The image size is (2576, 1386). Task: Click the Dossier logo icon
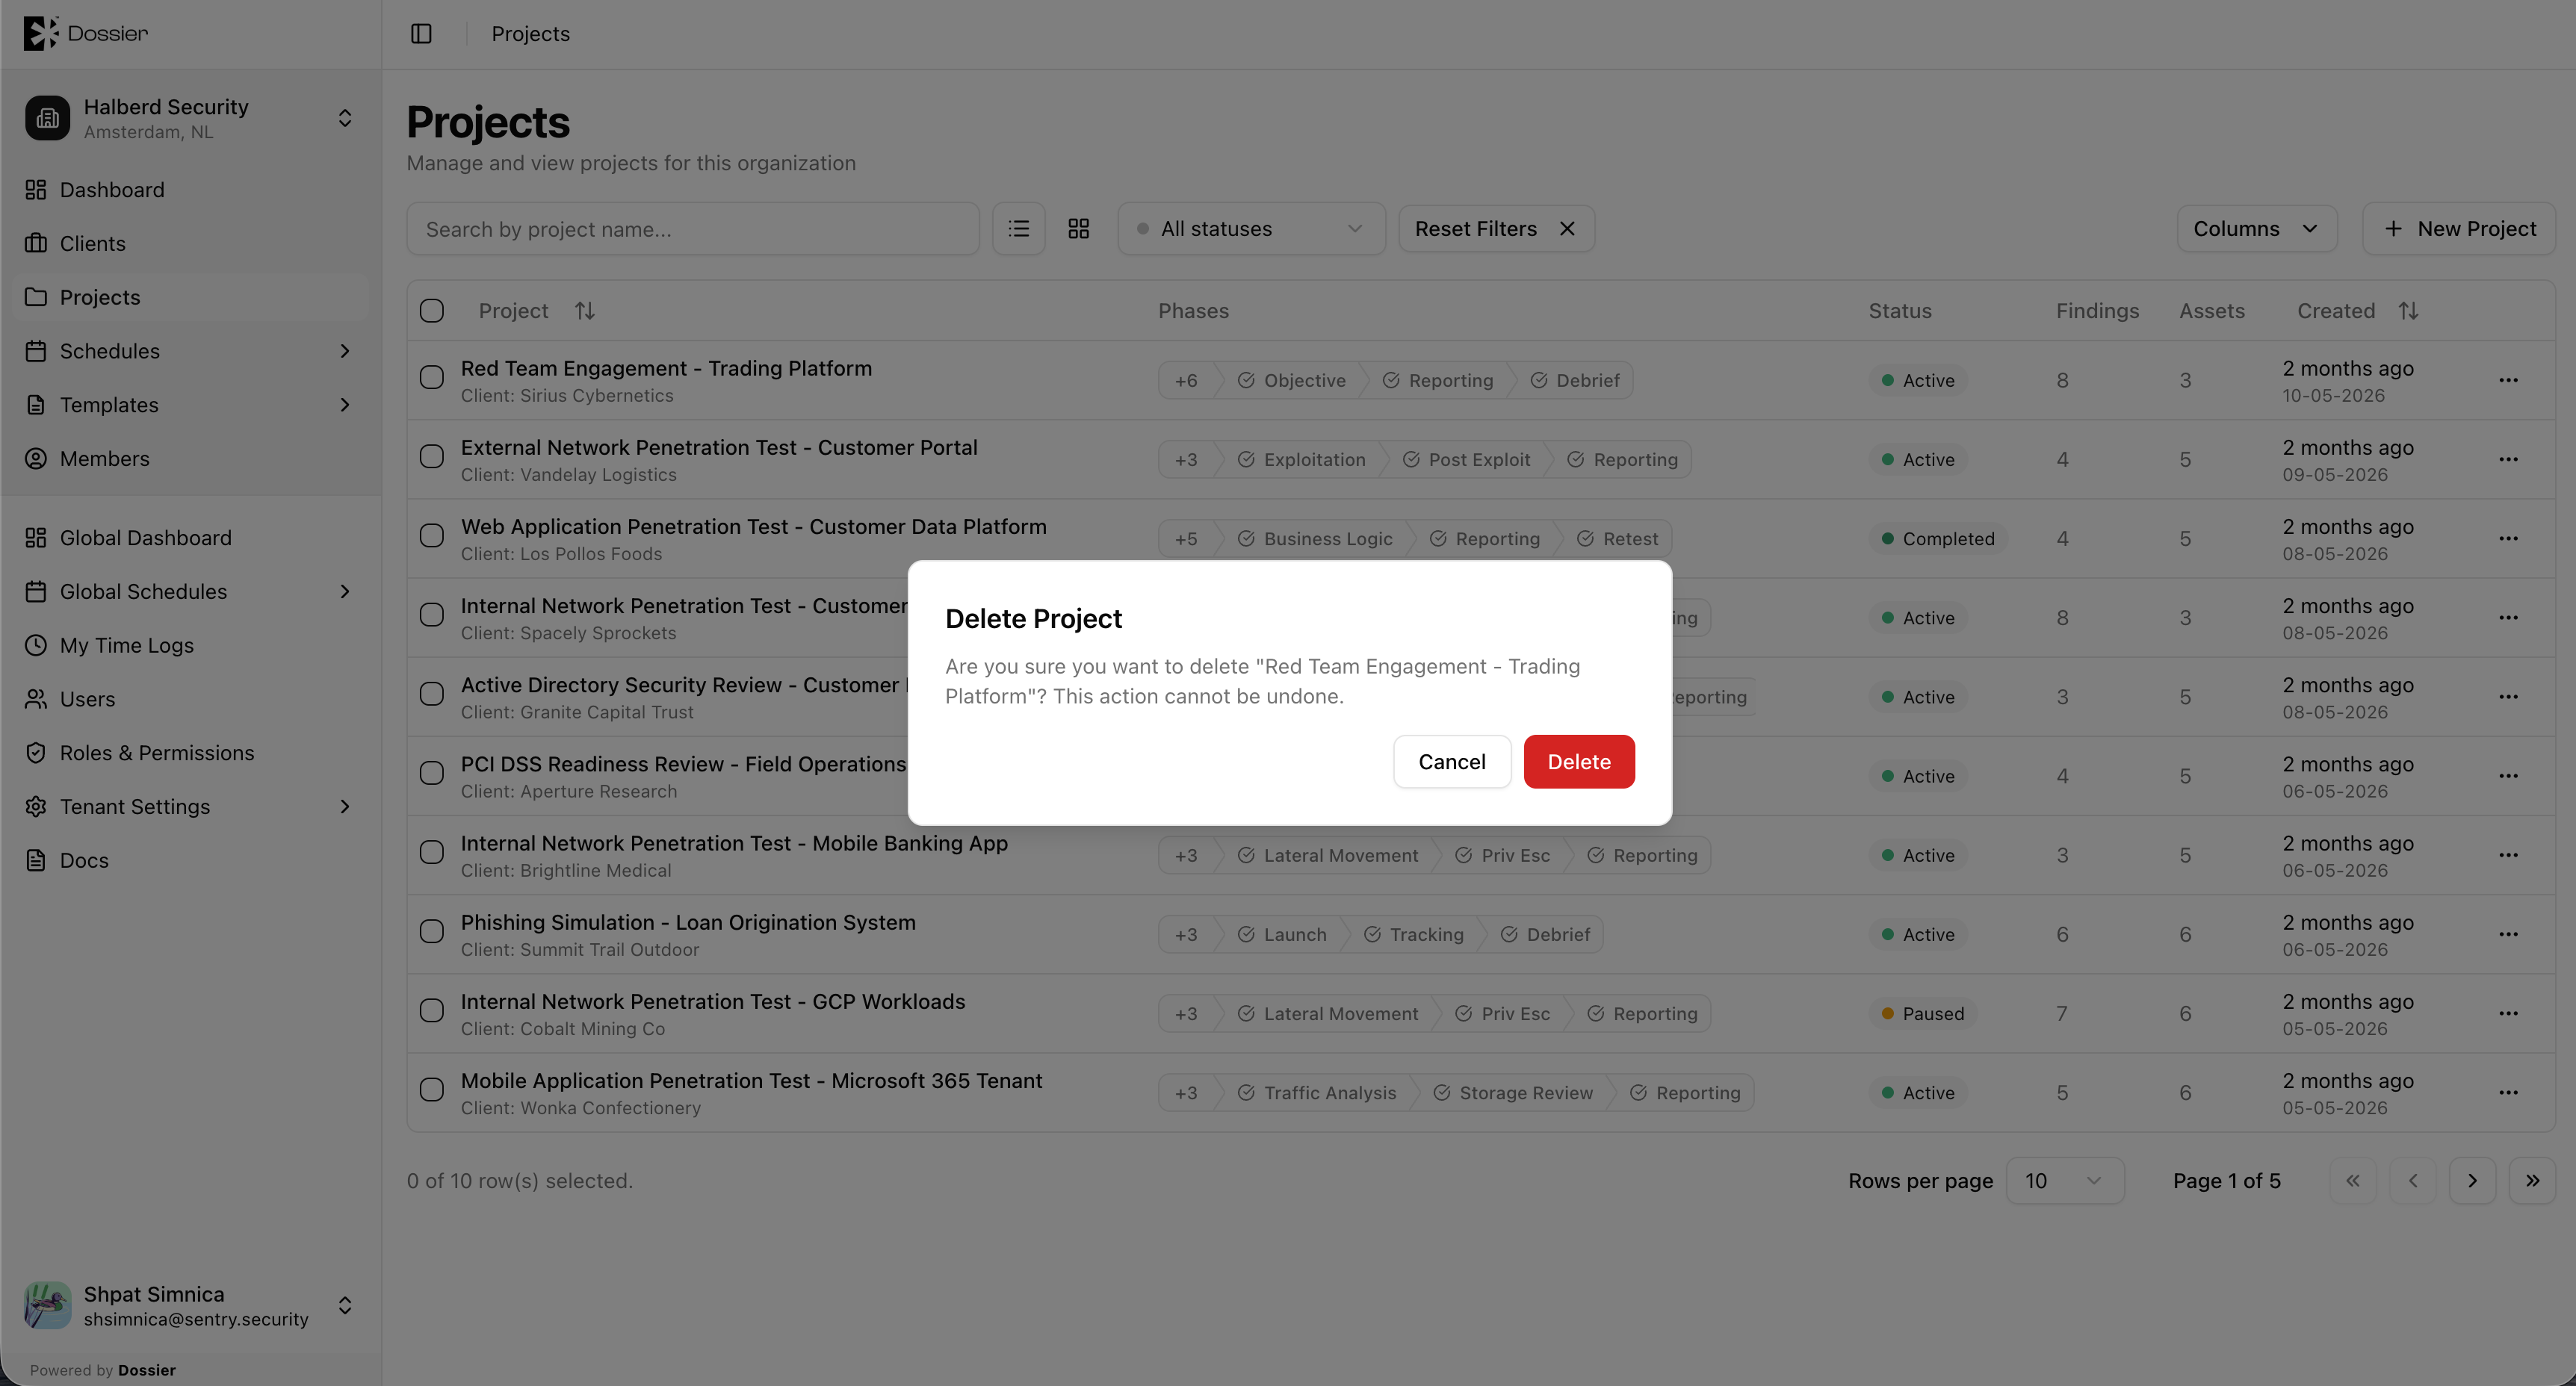tap(40, 33)
